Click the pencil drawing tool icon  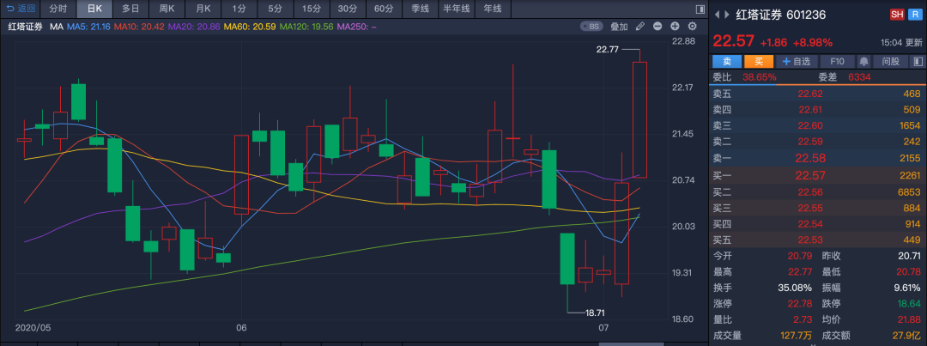pos(639,27)
